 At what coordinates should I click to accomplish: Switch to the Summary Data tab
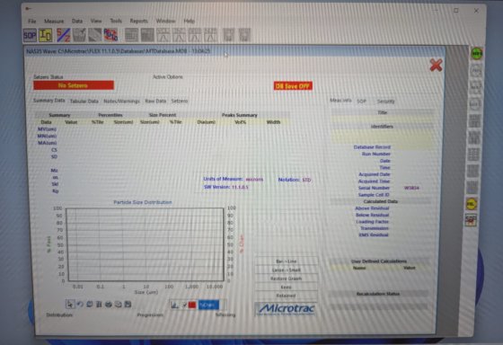tap(49, 101)
